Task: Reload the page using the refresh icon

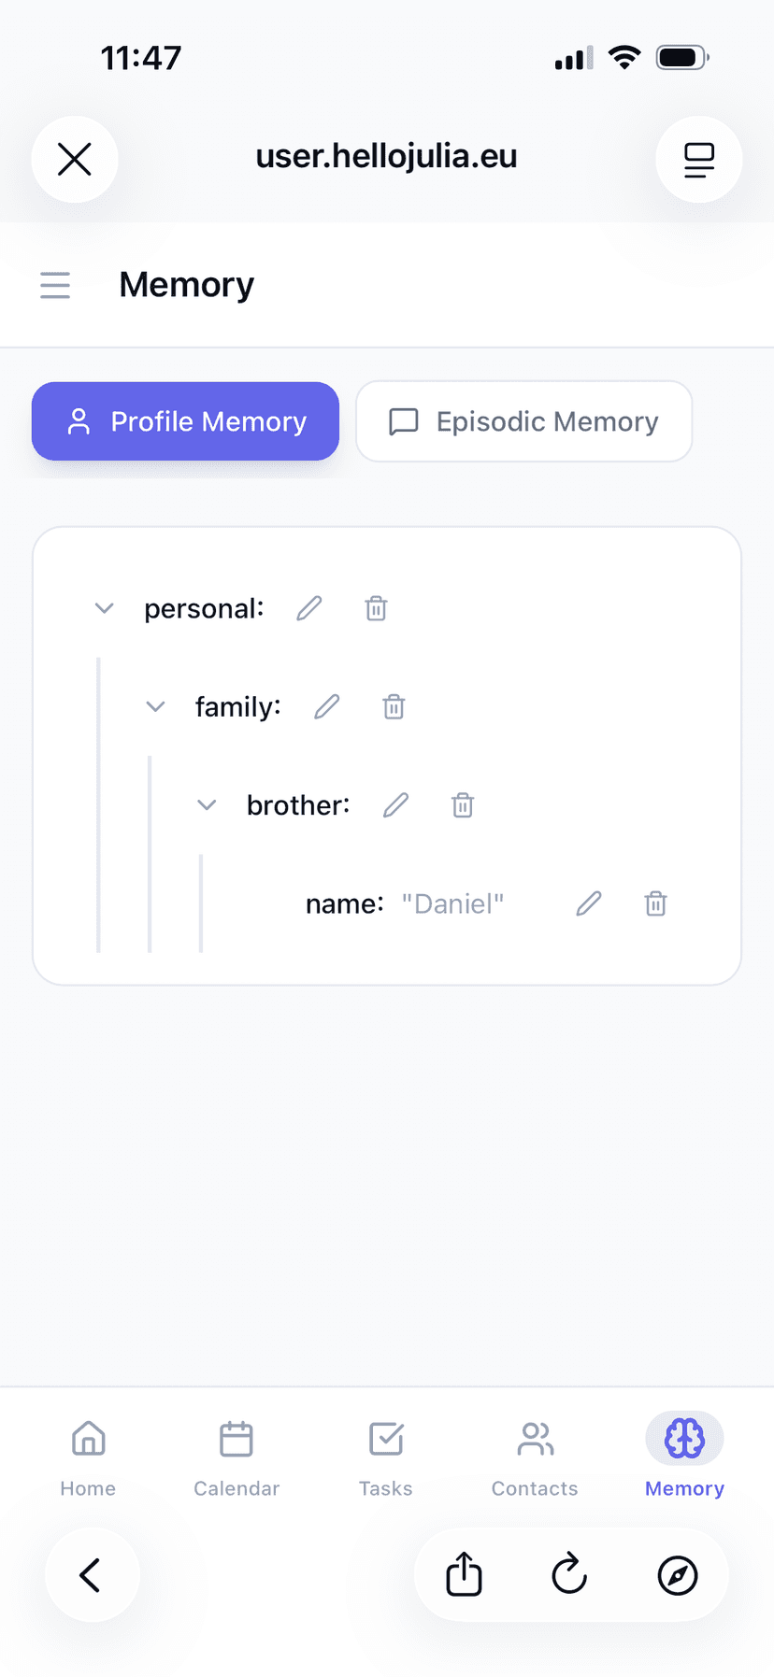Action: pos(568,1574)
